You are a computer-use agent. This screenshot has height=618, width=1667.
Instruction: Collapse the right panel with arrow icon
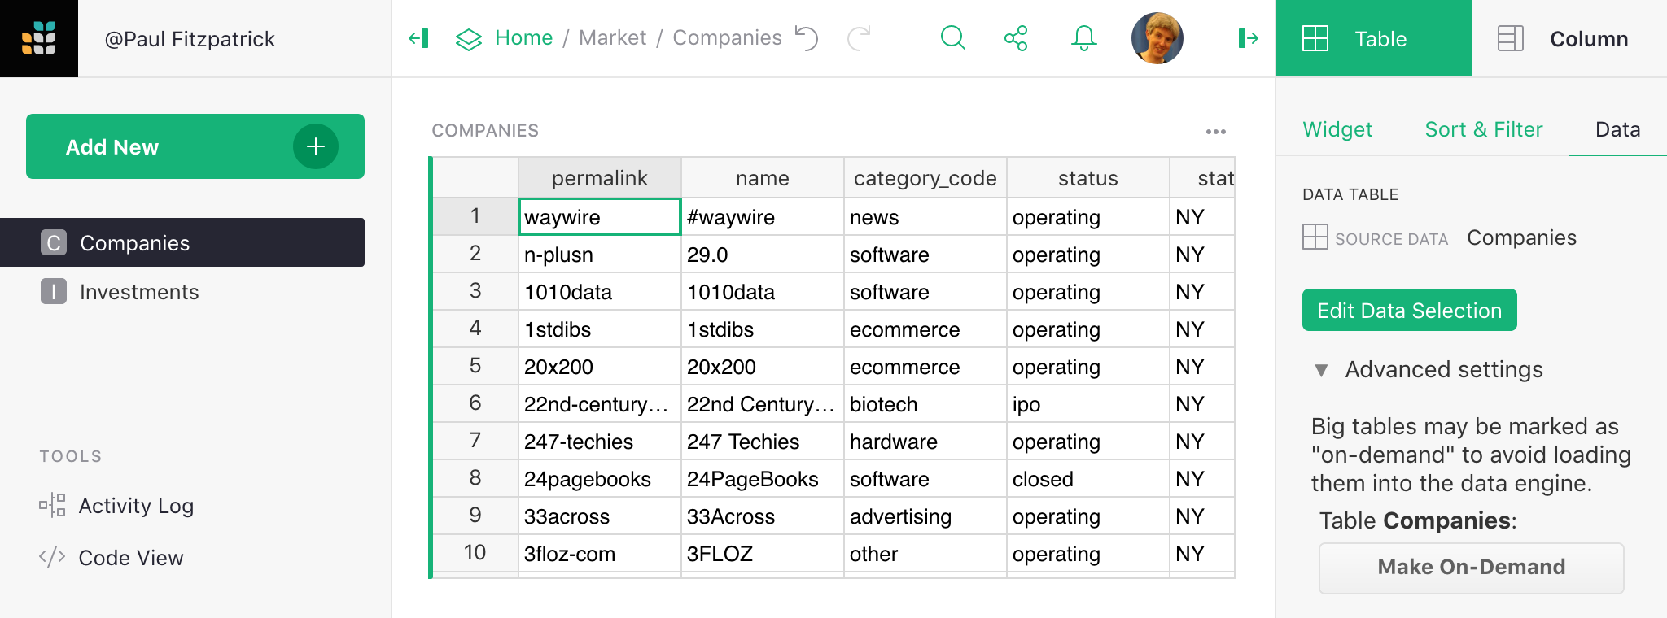(x=1248, y=38)
